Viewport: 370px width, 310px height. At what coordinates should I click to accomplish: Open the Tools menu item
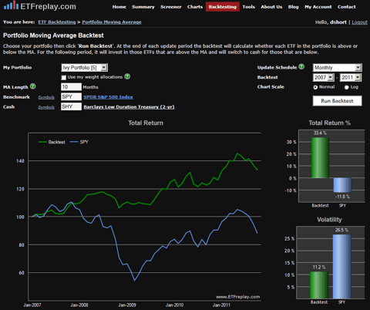click(249, 7)
